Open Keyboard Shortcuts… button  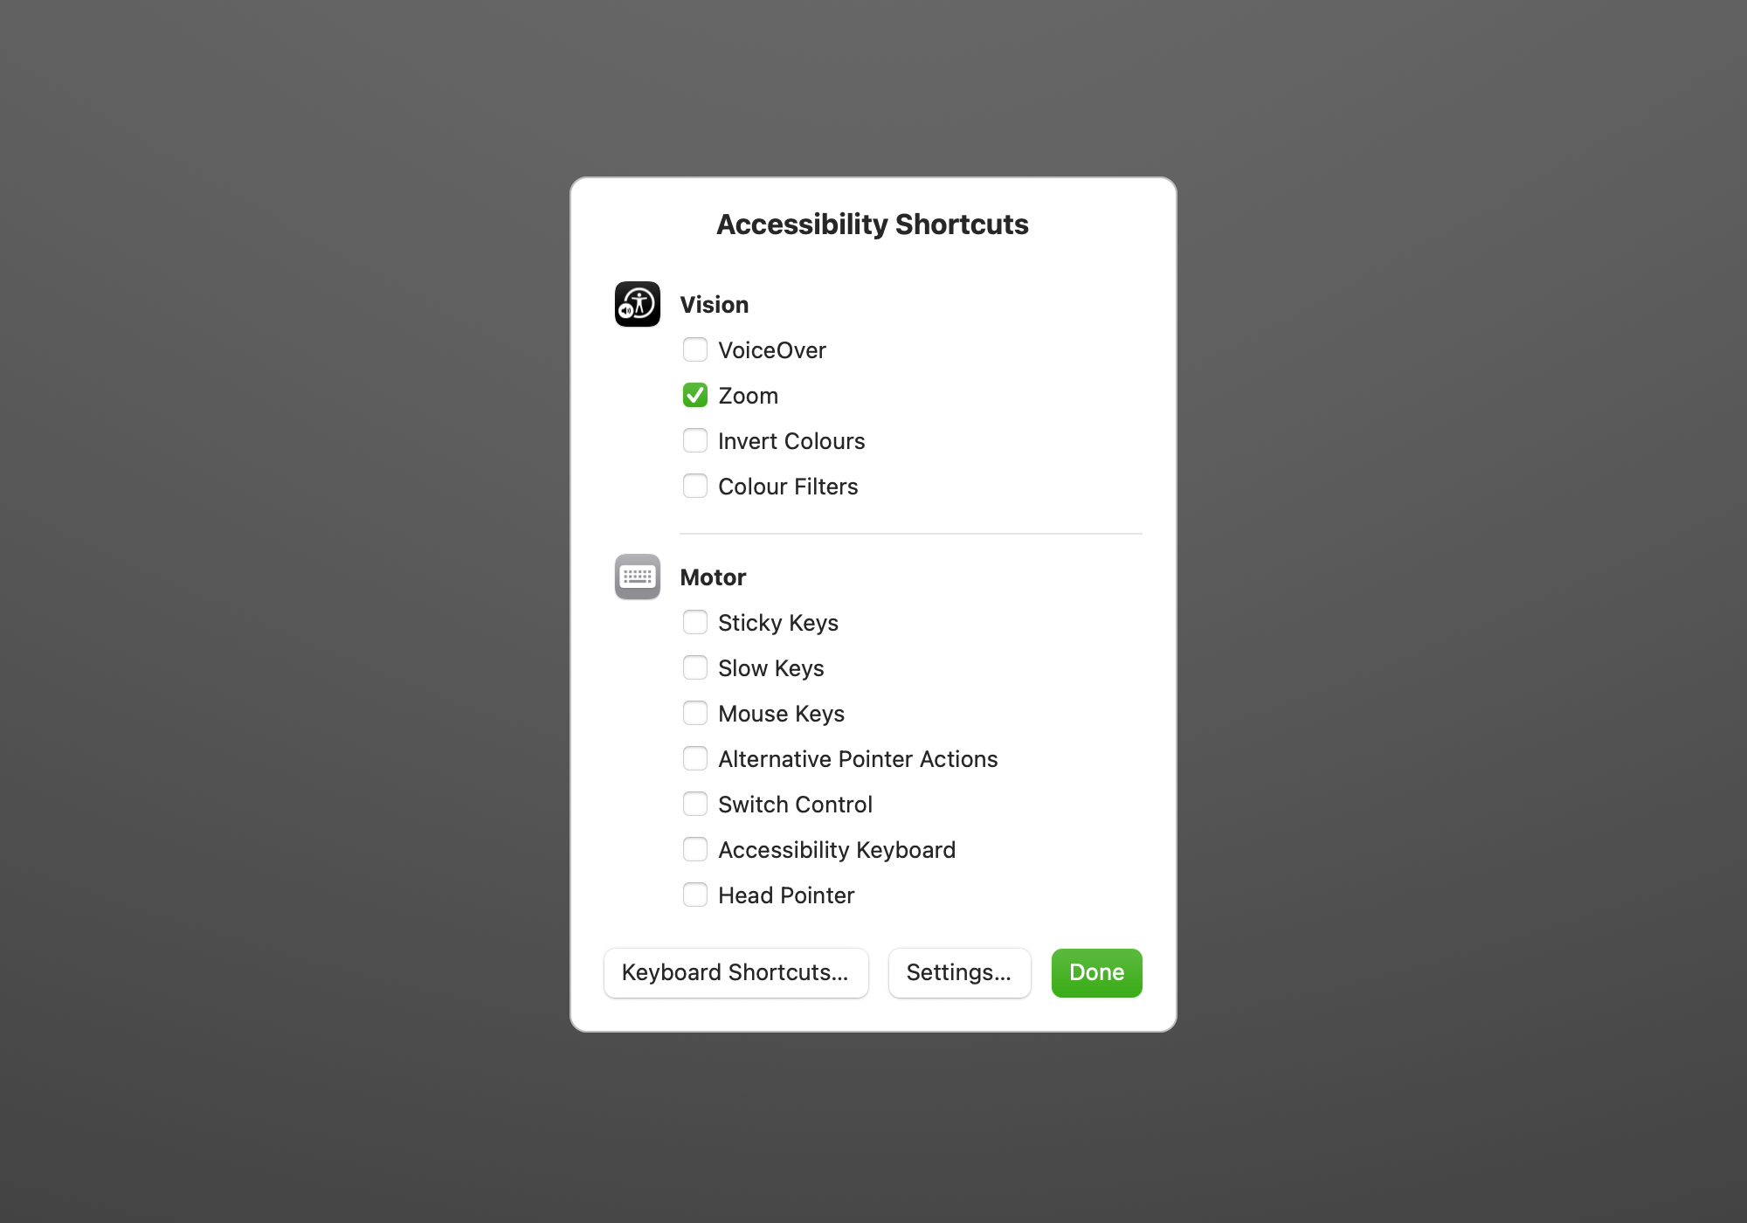point(736,973)
